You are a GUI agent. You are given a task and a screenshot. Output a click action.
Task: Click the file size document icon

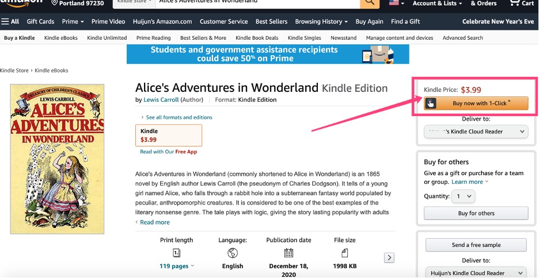tap(344, 253)
